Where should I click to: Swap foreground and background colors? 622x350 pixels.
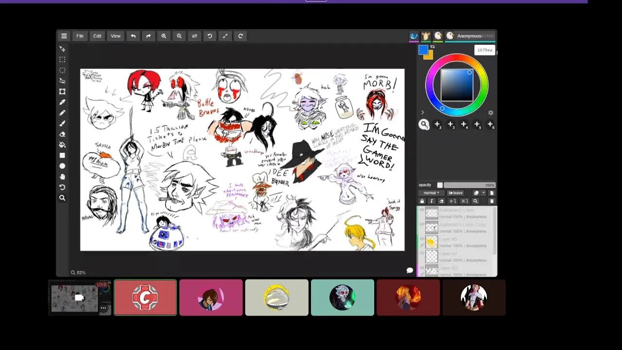click(432, 47)
